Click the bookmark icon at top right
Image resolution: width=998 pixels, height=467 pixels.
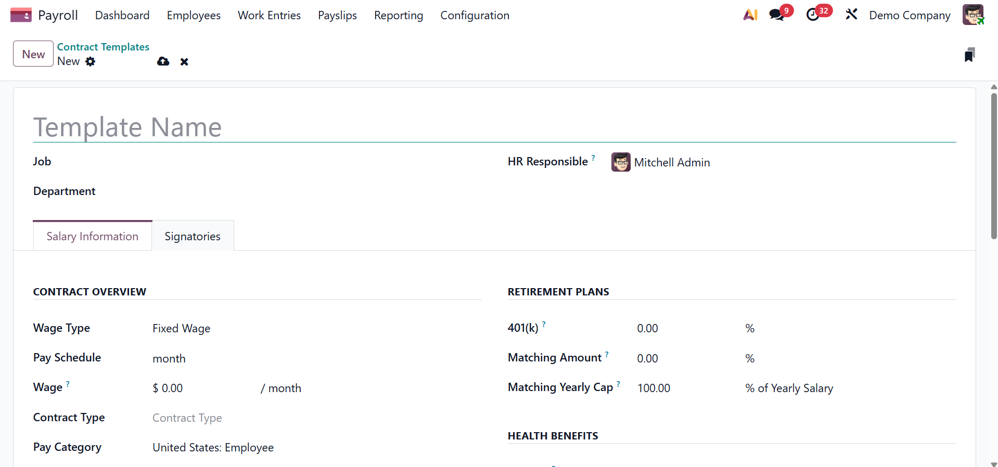(x=969, y=55)
